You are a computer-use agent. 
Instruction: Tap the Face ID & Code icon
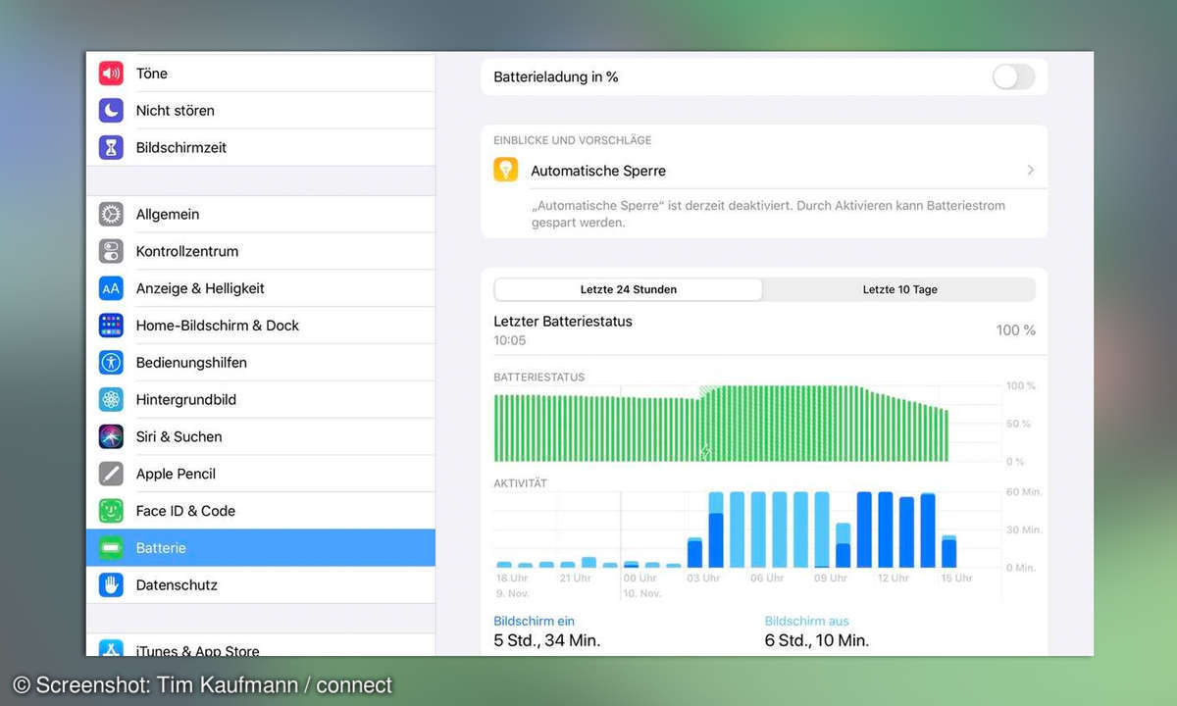[111, 511]
